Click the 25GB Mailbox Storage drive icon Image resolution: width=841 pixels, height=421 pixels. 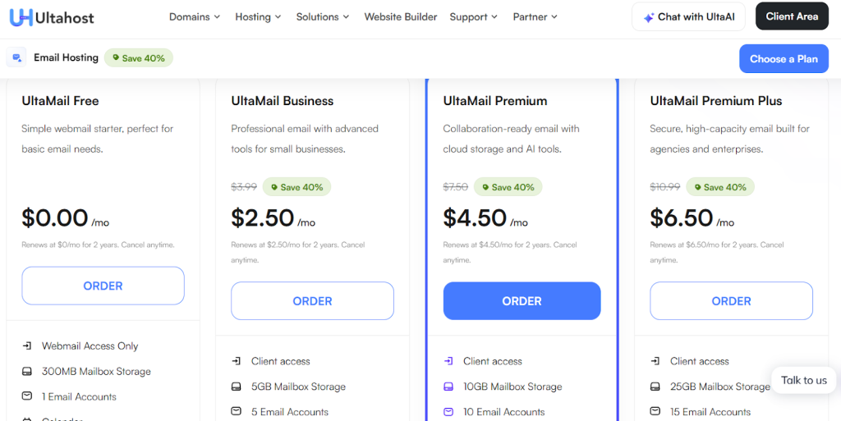coord(655,387)
